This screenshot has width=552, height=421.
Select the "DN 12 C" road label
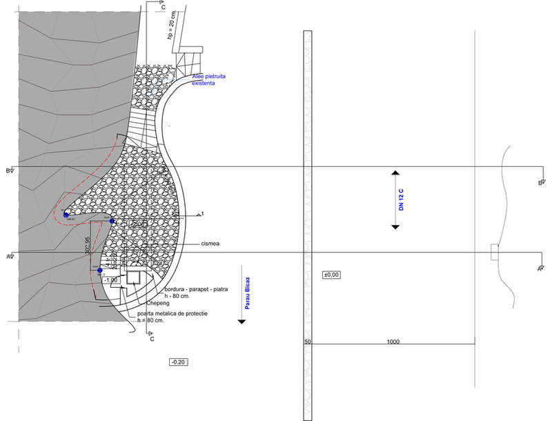[401, 199]
